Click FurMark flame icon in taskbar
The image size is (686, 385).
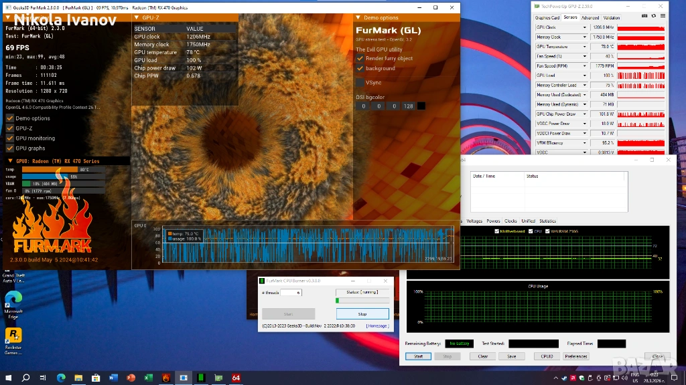click(165, 378)
